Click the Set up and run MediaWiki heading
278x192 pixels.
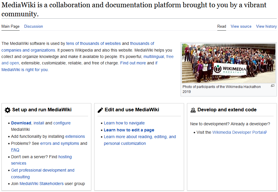42,110
